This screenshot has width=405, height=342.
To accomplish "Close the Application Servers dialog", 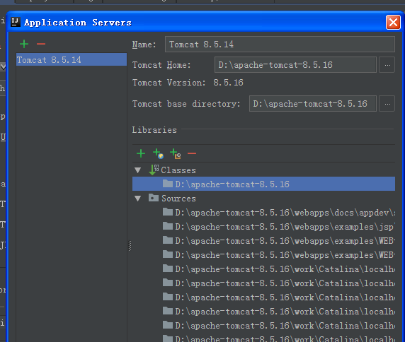I will tap(393, 23).
